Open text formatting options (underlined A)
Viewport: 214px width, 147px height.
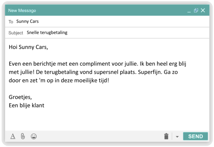pos(13,136)
